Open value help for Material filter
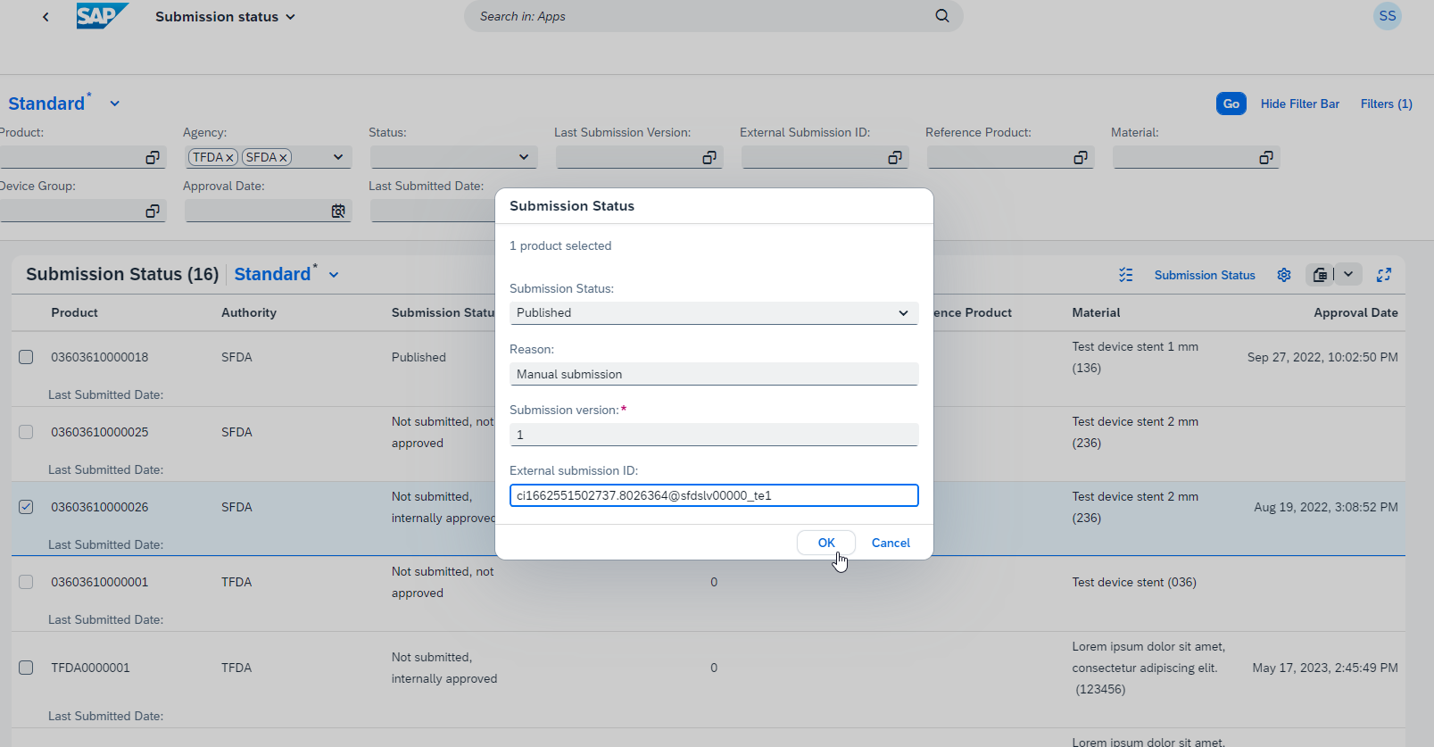1434x747 pixels. [1266, 158]
